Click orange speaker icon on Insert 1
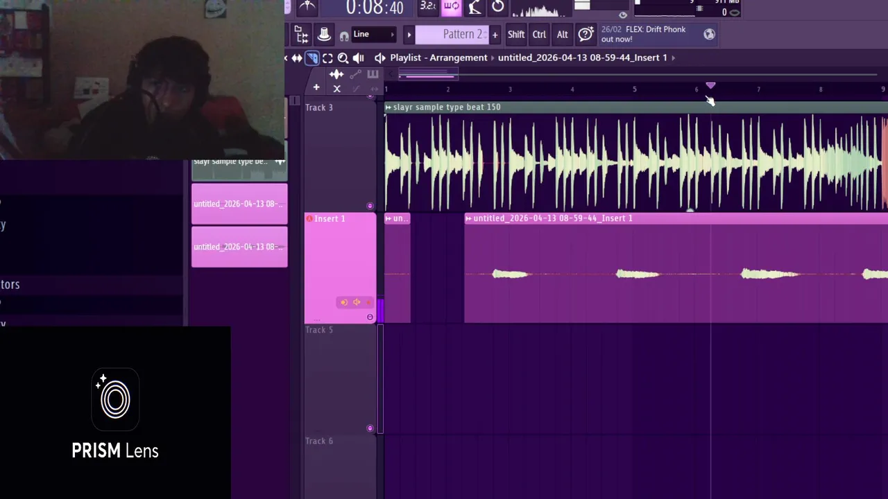 (x=357, y=302)
